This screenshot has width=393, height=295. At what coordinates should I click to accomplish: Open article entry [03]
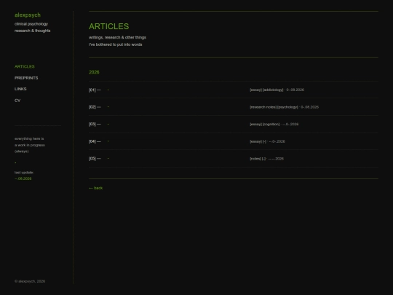point(234,124)
